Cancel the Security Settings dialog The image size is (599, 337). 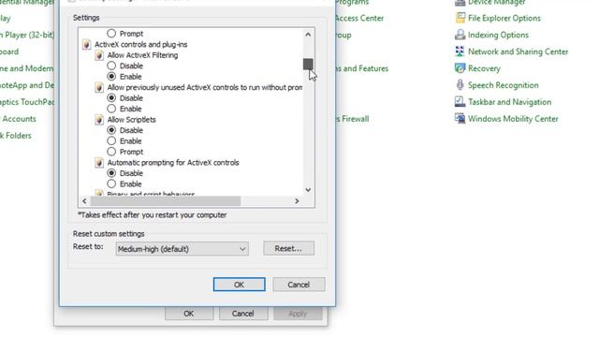[299, 285]
